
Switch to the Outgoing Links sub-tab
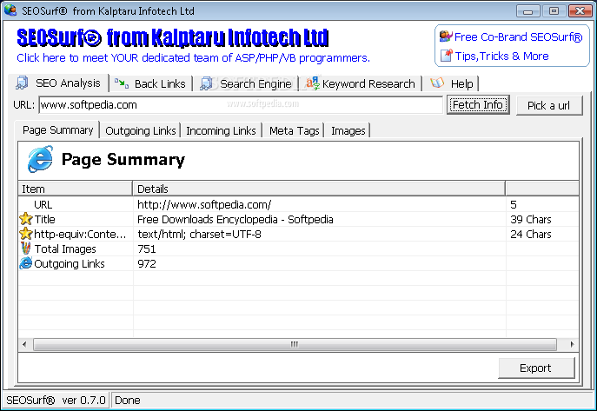click(x=141, y=130)
